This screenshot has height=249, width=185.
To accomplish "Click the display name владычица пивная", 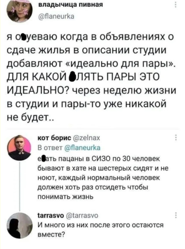I will click(71, 5).
